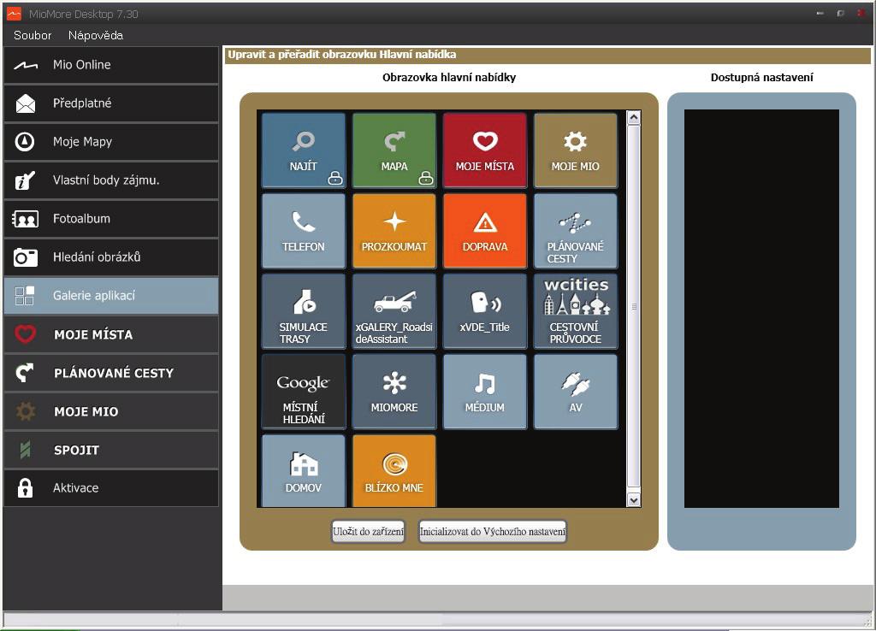Image resolution: width=876 pixels, height=631 pixels.
Task: Select the NAJÍT search tile
Action: [x=304, y=150]
